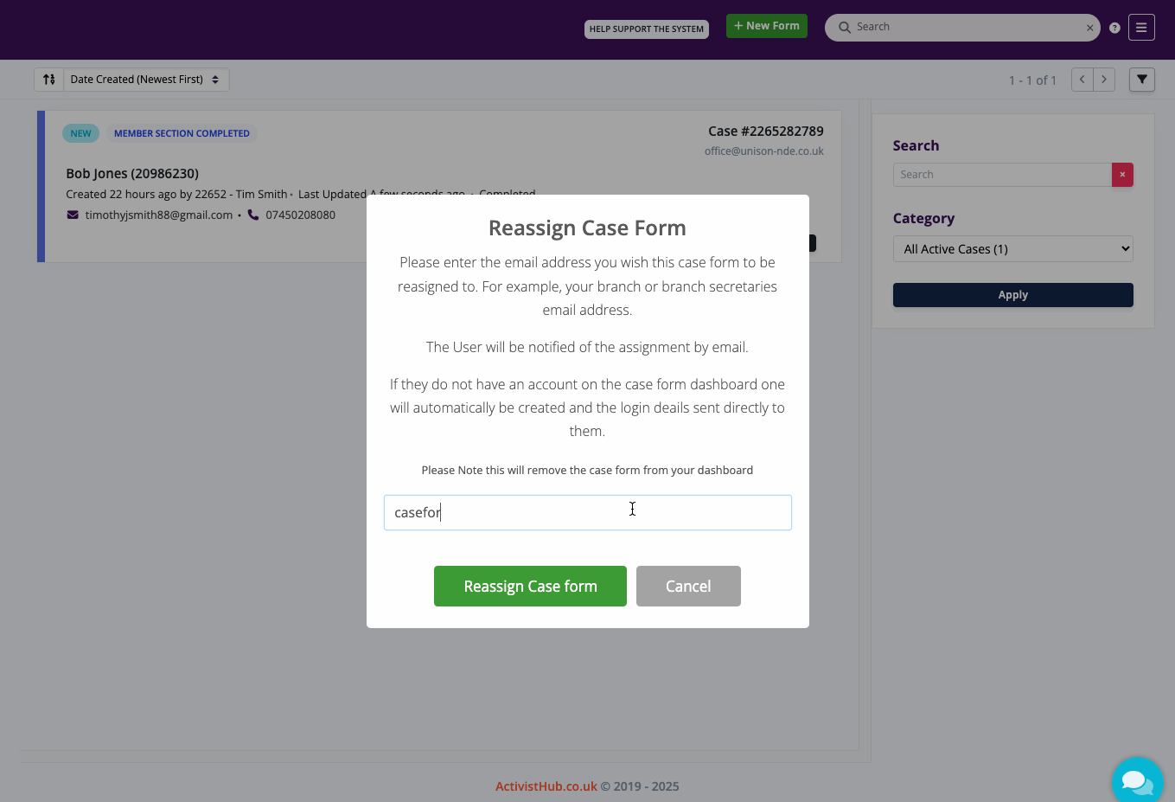Clear sidebar search with red X button
This screenshot has width=1175, height=802.
(1122, 175)
